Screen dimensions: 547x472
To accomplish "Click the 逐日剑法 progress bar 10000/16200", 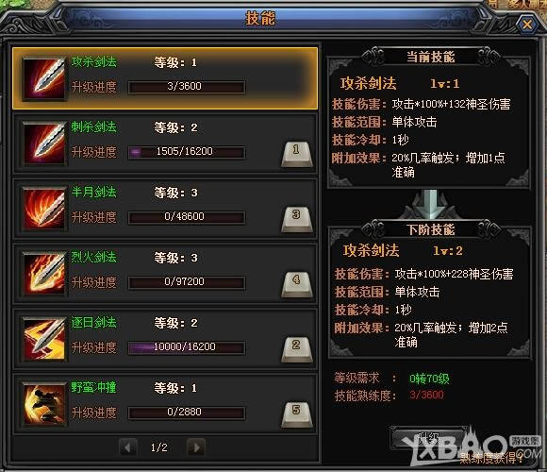I will pos(187,347).
